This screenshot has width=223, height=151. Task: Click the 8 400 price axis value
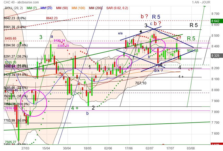(215, 46)
